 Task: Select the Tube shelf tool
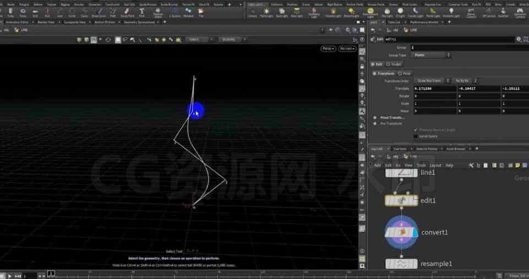(x=10, y=13)
